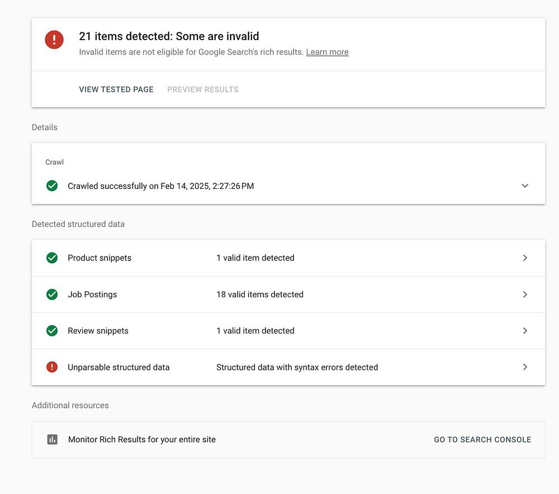The width and height of the screenshot is (559, 494).
Task: Select the Unparsable structured data row label
Action: pyautogui.click(x=119, y=367)
